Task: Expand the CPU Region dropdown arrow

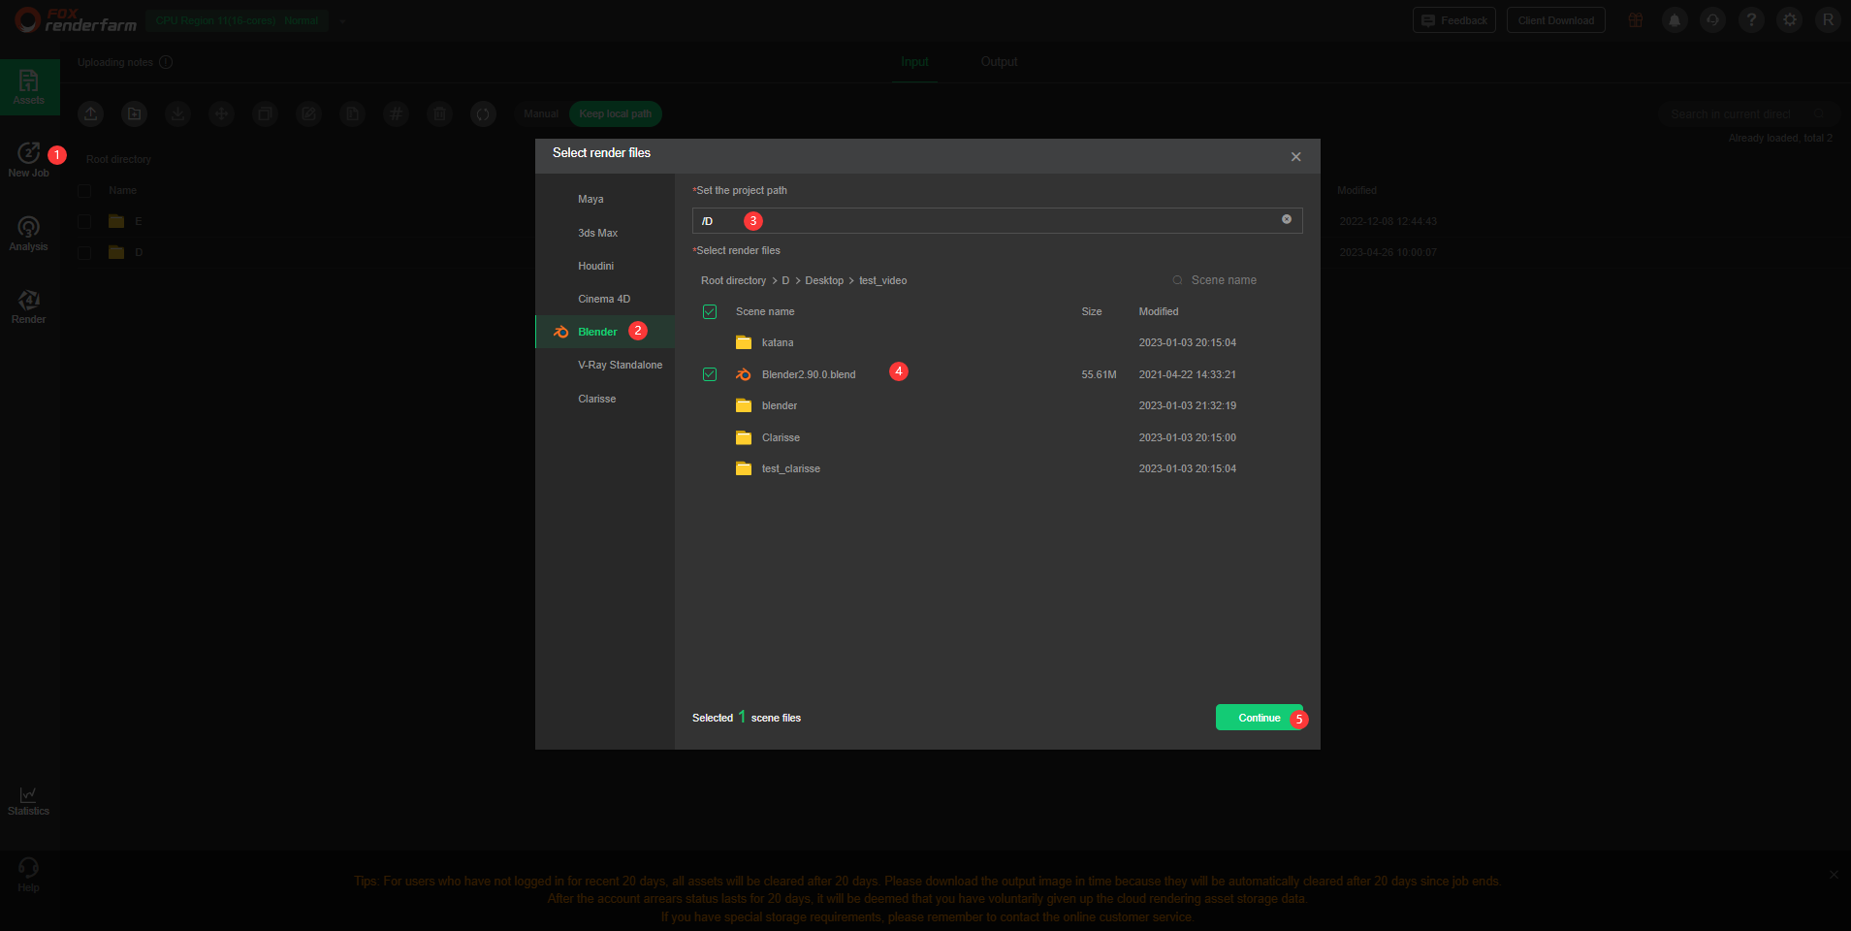Action: (343, 20)
